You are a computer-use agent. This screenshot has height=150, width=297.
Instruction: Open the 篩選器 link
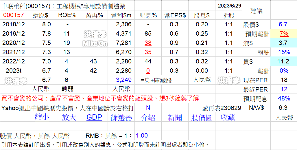[x=121, y=118]
